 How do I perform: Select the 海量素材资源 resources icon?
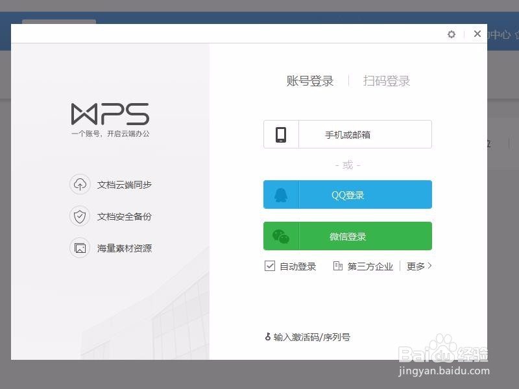tap(80, 248)
